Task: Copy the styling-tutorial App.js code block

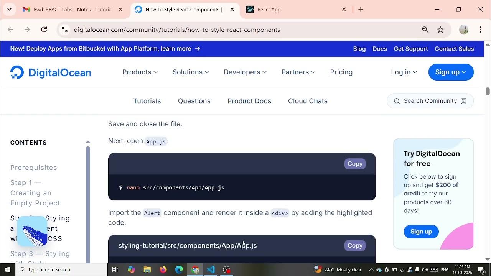Action: 355,245
